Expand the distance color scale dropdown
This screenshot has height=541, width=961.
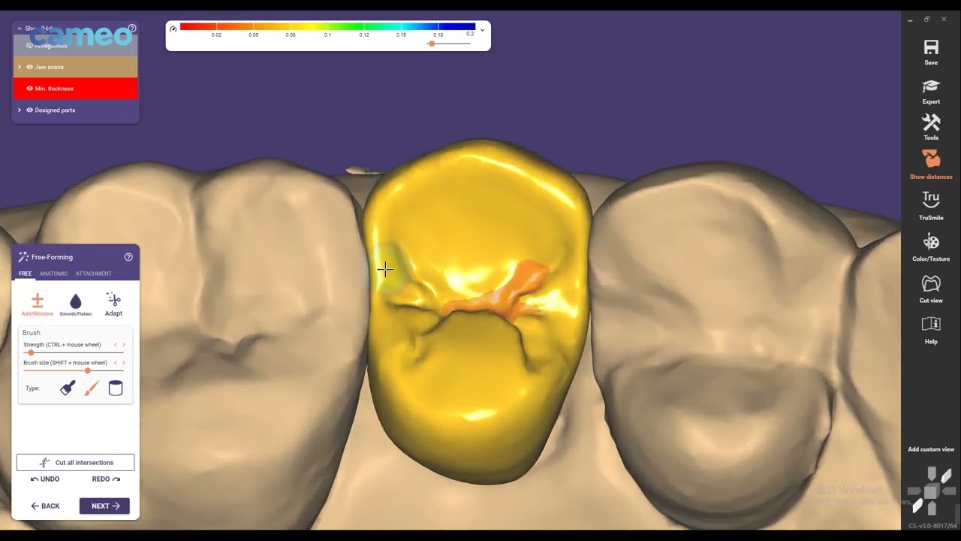[483, 30]
